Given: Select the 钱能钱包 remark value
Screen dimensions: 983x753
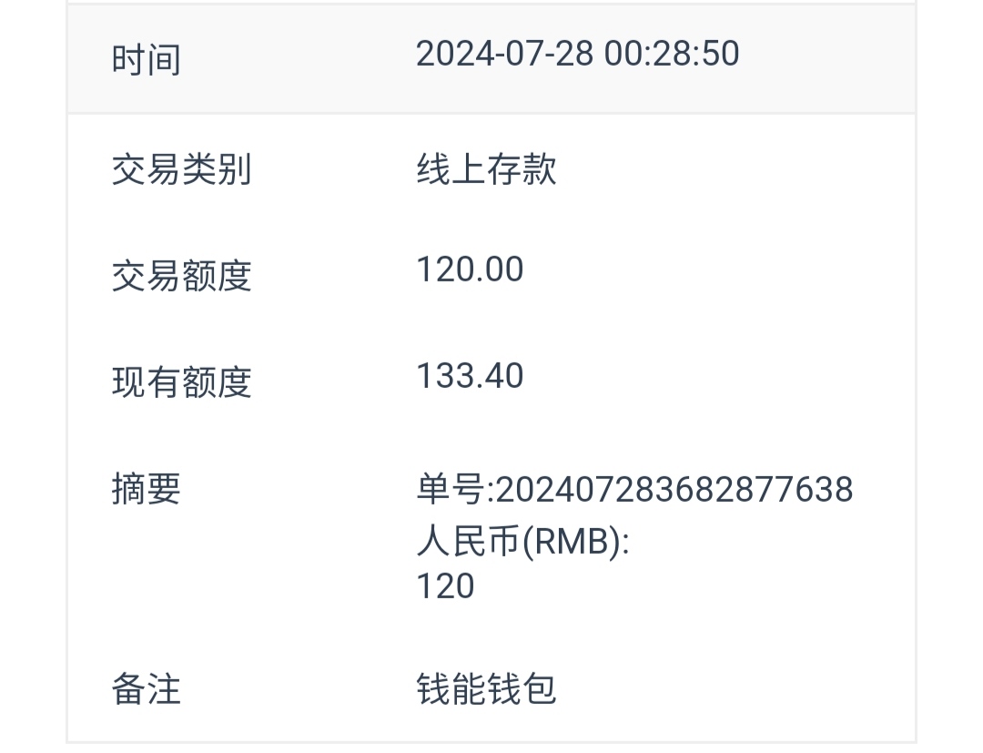Looking at the screenshot, I should pos(486,689).
